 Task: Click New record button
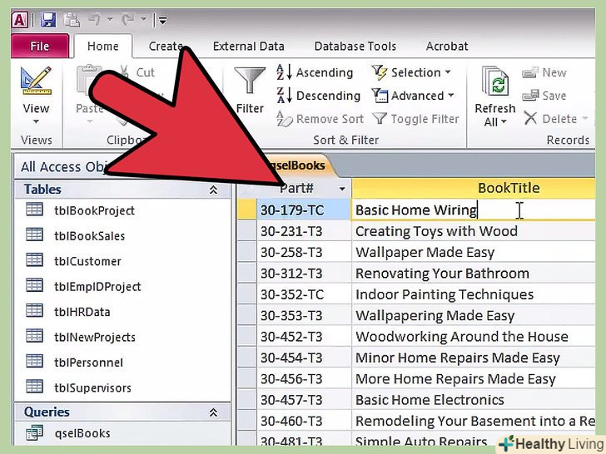(x=544, y=72)
